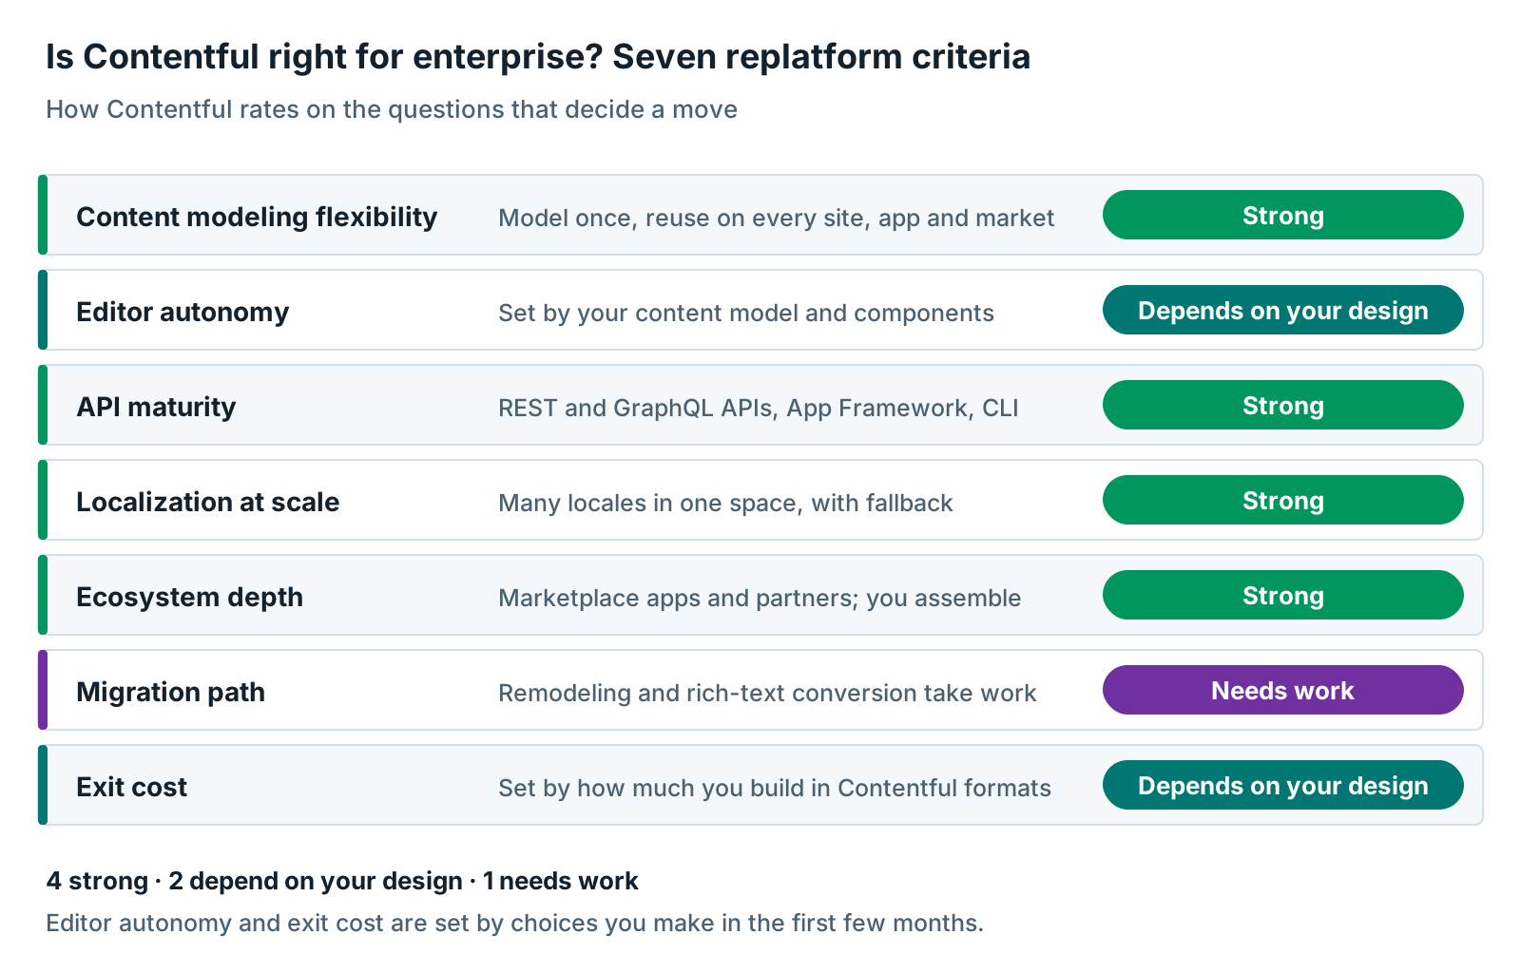Image resolution: width=1521 pixels, height=973 pixels.
Task: Click 'Remodeling and rich-text conversion take work'
Action: (x=767, y=693)
